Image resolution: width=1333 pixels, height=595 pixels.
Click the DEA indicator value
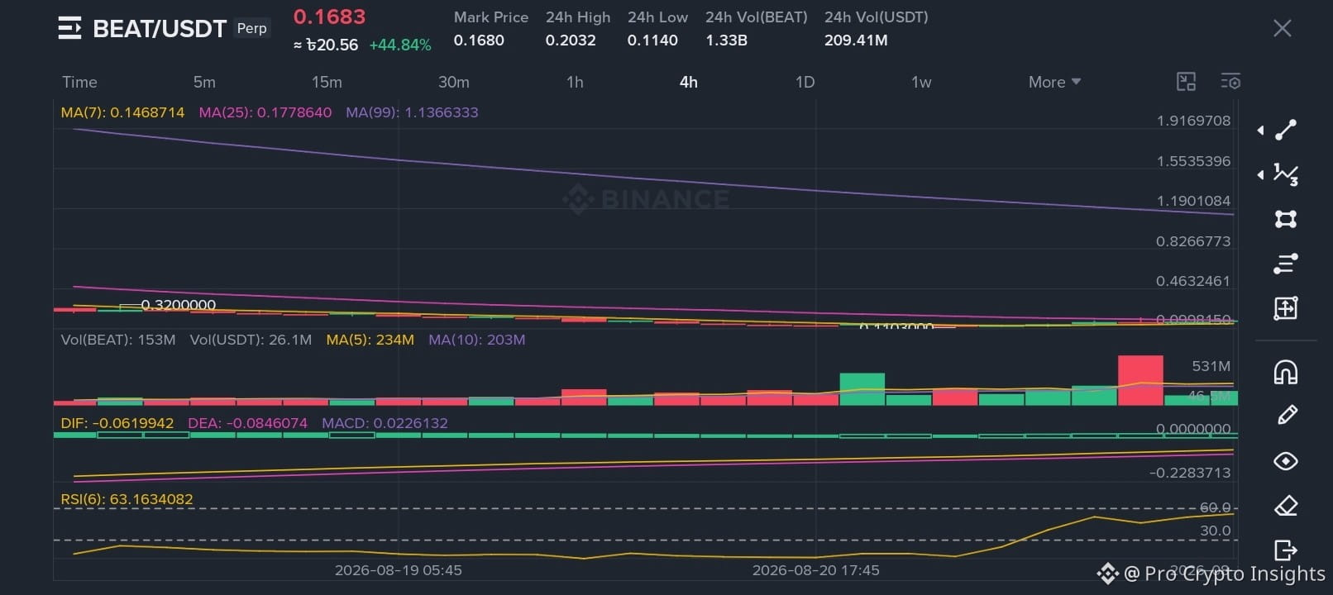[x=247, y=423]
